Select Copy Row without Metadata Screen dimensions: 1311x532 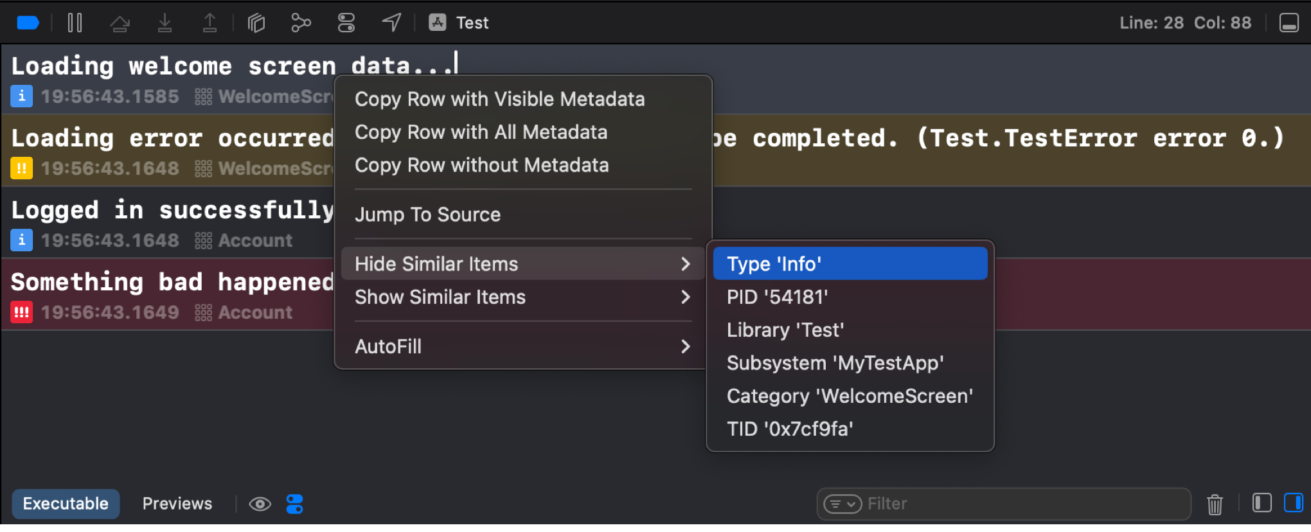coord(481,165)
